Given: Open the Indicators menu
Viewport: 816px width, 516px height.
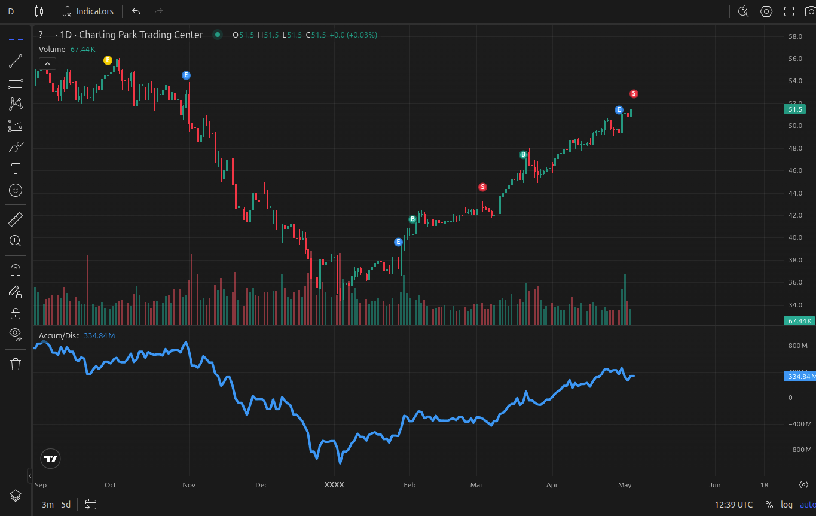Looking at the screenshot, I should pyautogui.click(x=88, y=11).
